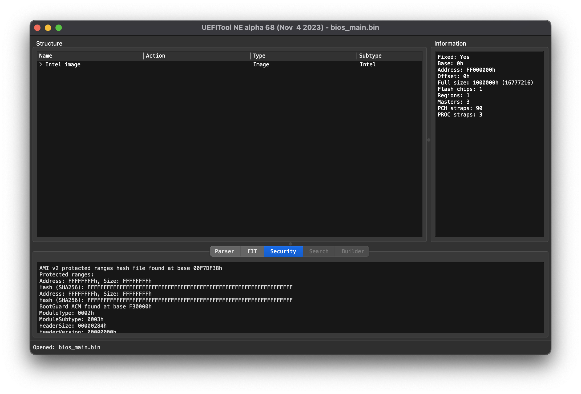Click the 'Masters: 3' line
This screenshot has height=394, width=581.
coord(453,102)
